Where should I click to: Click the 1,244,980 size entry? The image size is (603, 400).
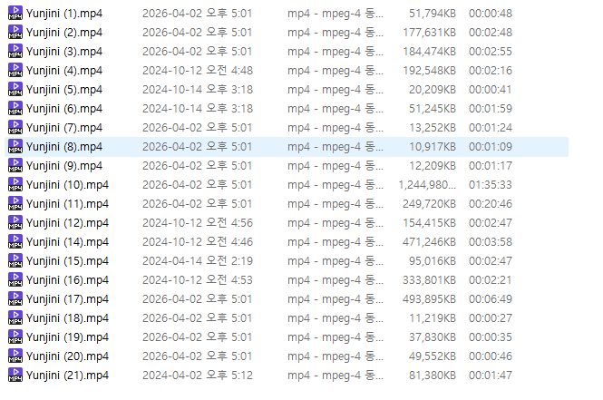[427, 185]
